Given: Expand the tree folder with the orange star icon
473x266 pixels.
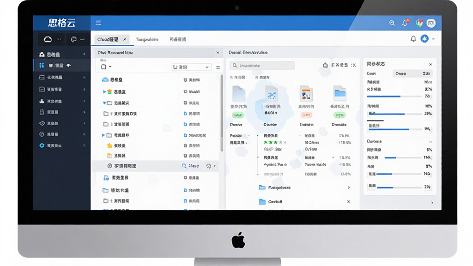Looking at the screenshot, I should (104, 92).
